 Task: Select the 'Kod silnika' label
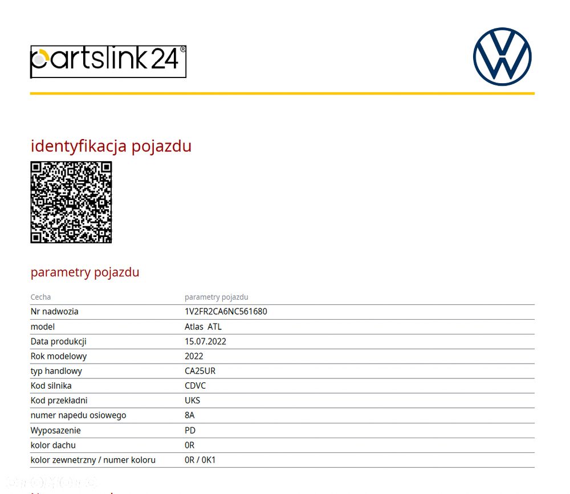pyautogui.click(x=51, y=386)
